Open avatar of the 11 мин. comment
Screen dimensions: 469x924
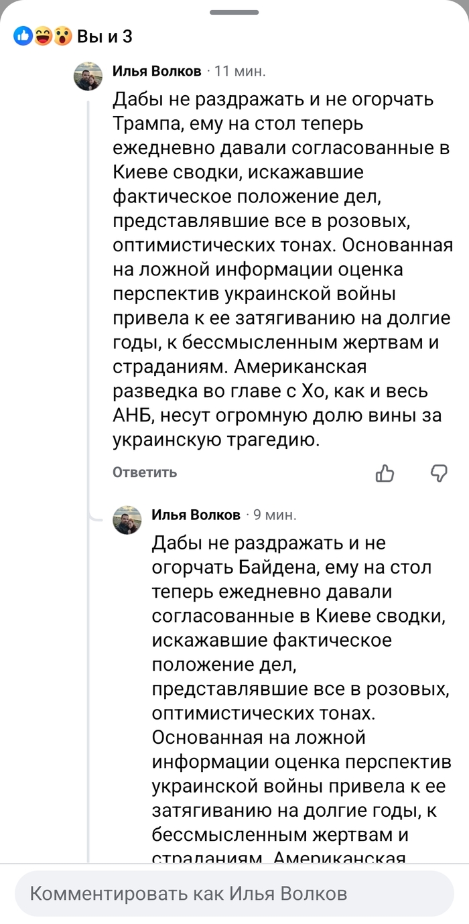(x=87, y=76)
